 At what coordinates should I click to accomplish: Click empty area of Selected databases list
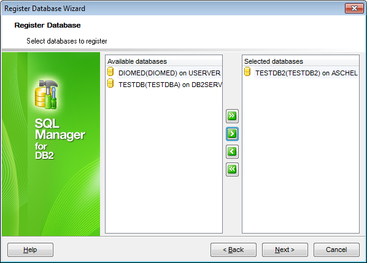click(301, 154)
